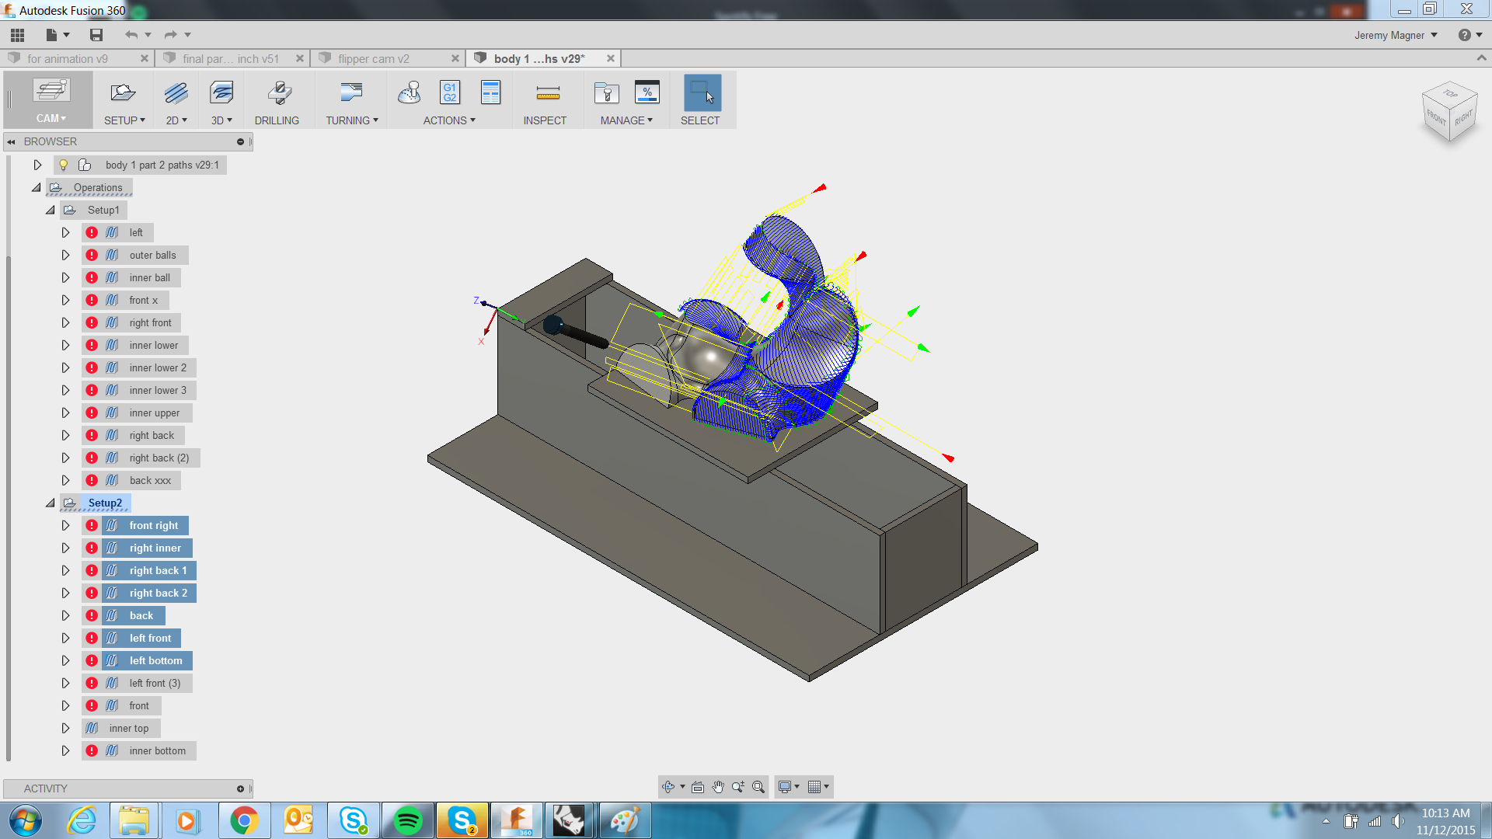Image resolution: width=1492 pixels, height=839 pixels.
Task: Select the 'right back (2)' operation
Action: (159, 458)
